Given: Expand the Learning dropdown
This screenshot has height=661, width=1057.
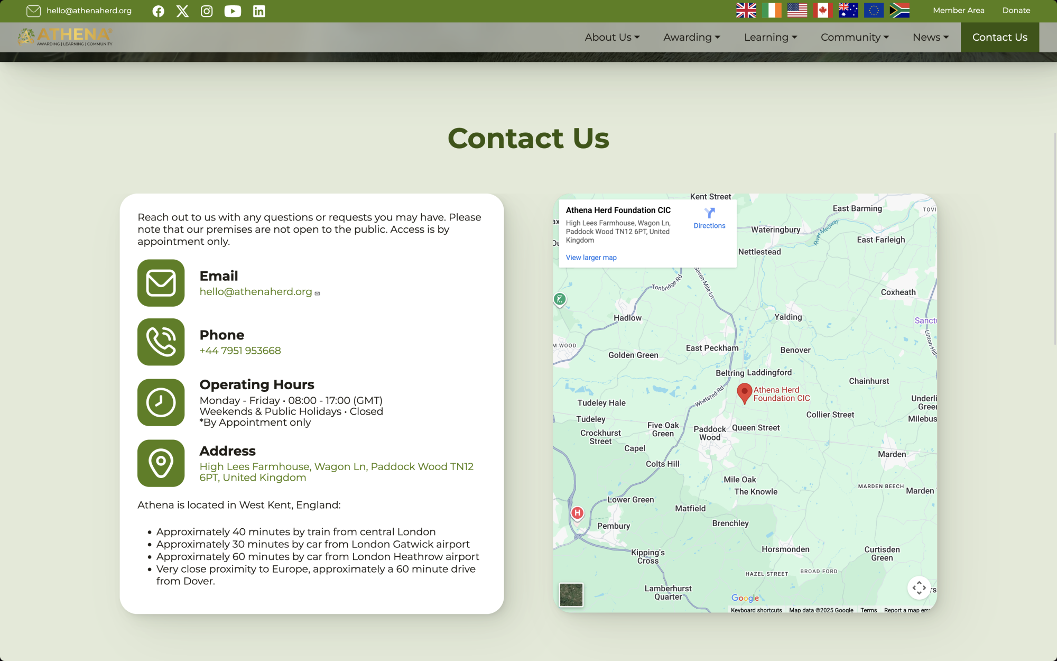Looking at the screenshot, I should (x=771, y=37).
